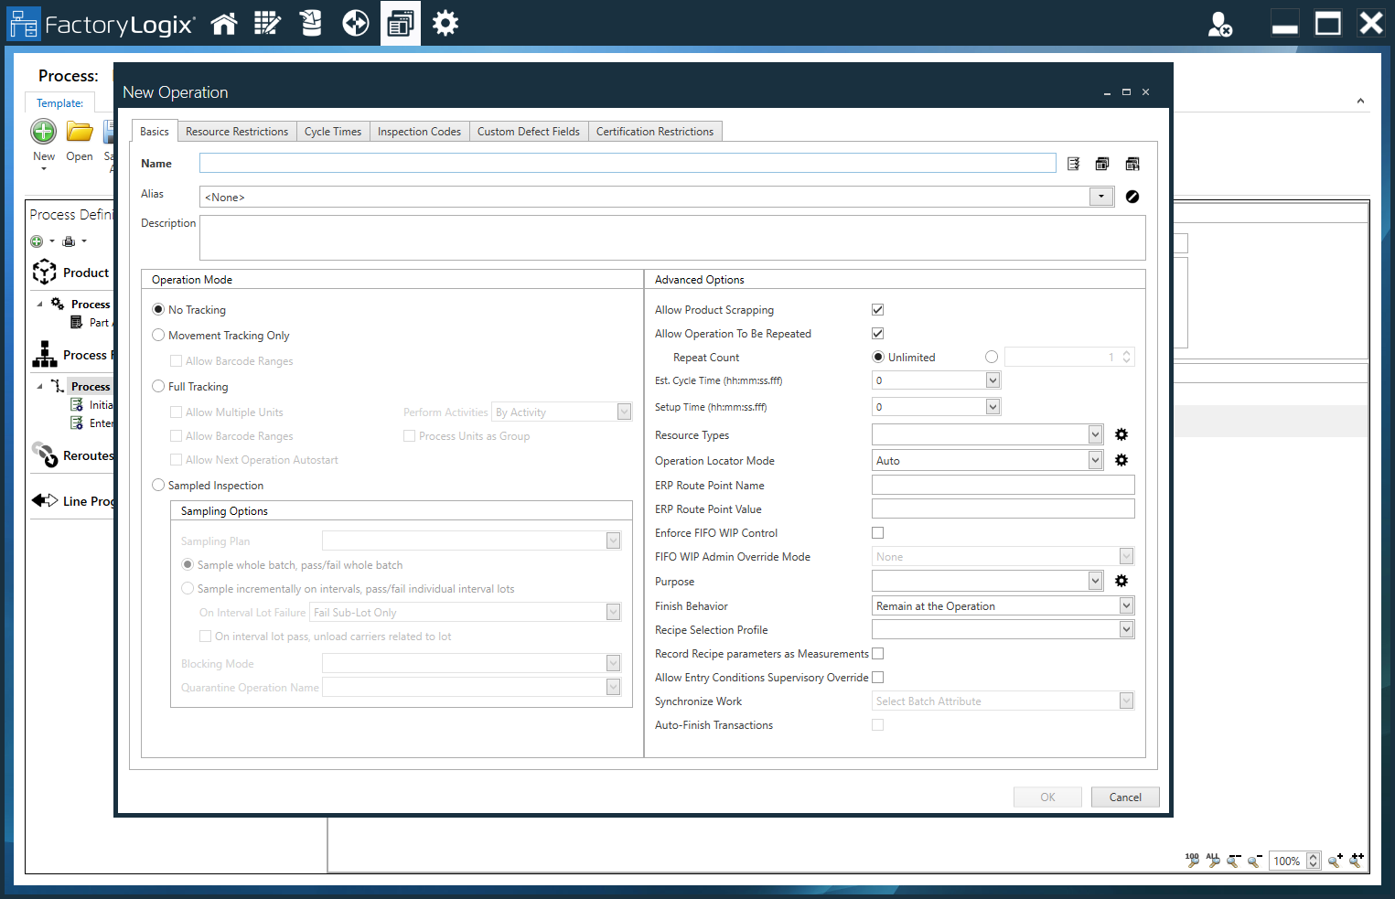
Task: Open the FactoryLogix home screen icon
Action: click(224, 23)
